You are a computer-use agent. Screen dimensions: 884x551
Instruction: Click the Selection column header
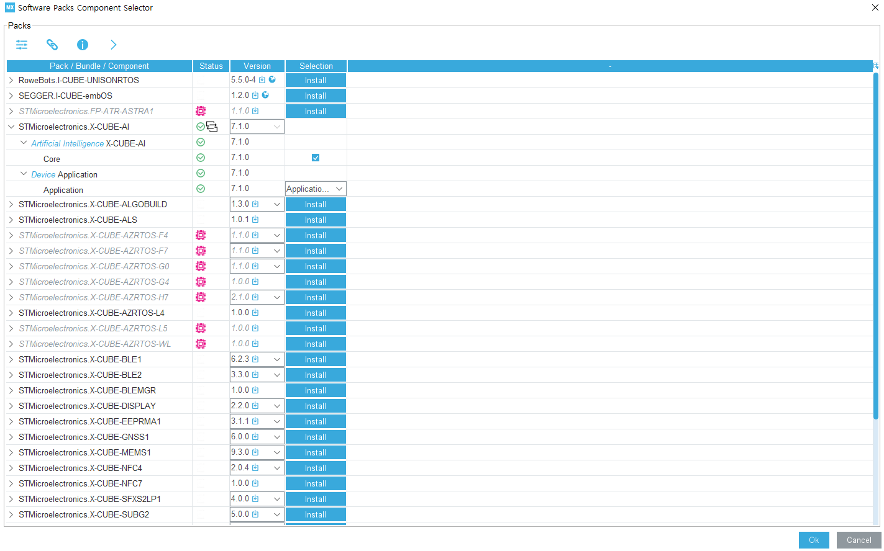[x=316, y=66]
